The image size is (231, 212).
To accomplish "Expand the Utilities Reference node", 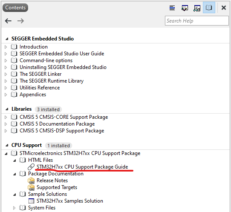I will pos(6,88).
